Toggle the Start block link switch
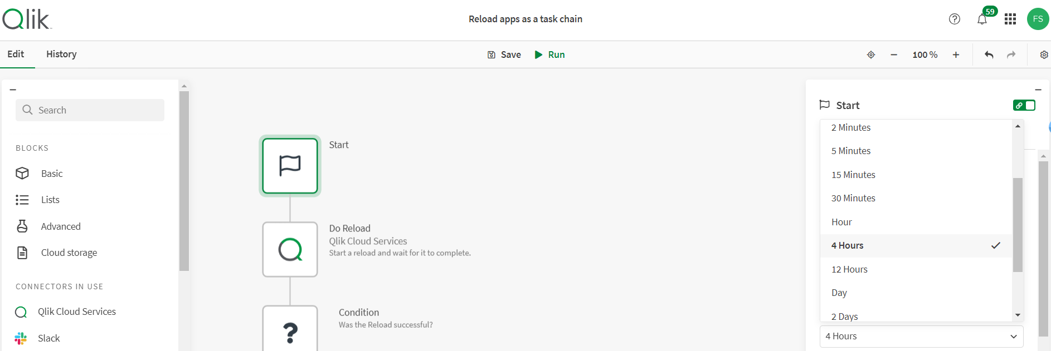Image resolution: width=1051 pixels, height=351 pixels. 1024,105
